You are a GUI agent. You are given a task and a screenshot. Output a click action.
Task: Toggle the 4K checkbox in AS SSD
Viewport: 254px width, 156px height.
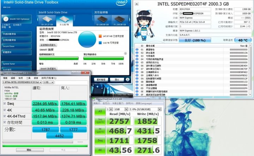[5, 110]
